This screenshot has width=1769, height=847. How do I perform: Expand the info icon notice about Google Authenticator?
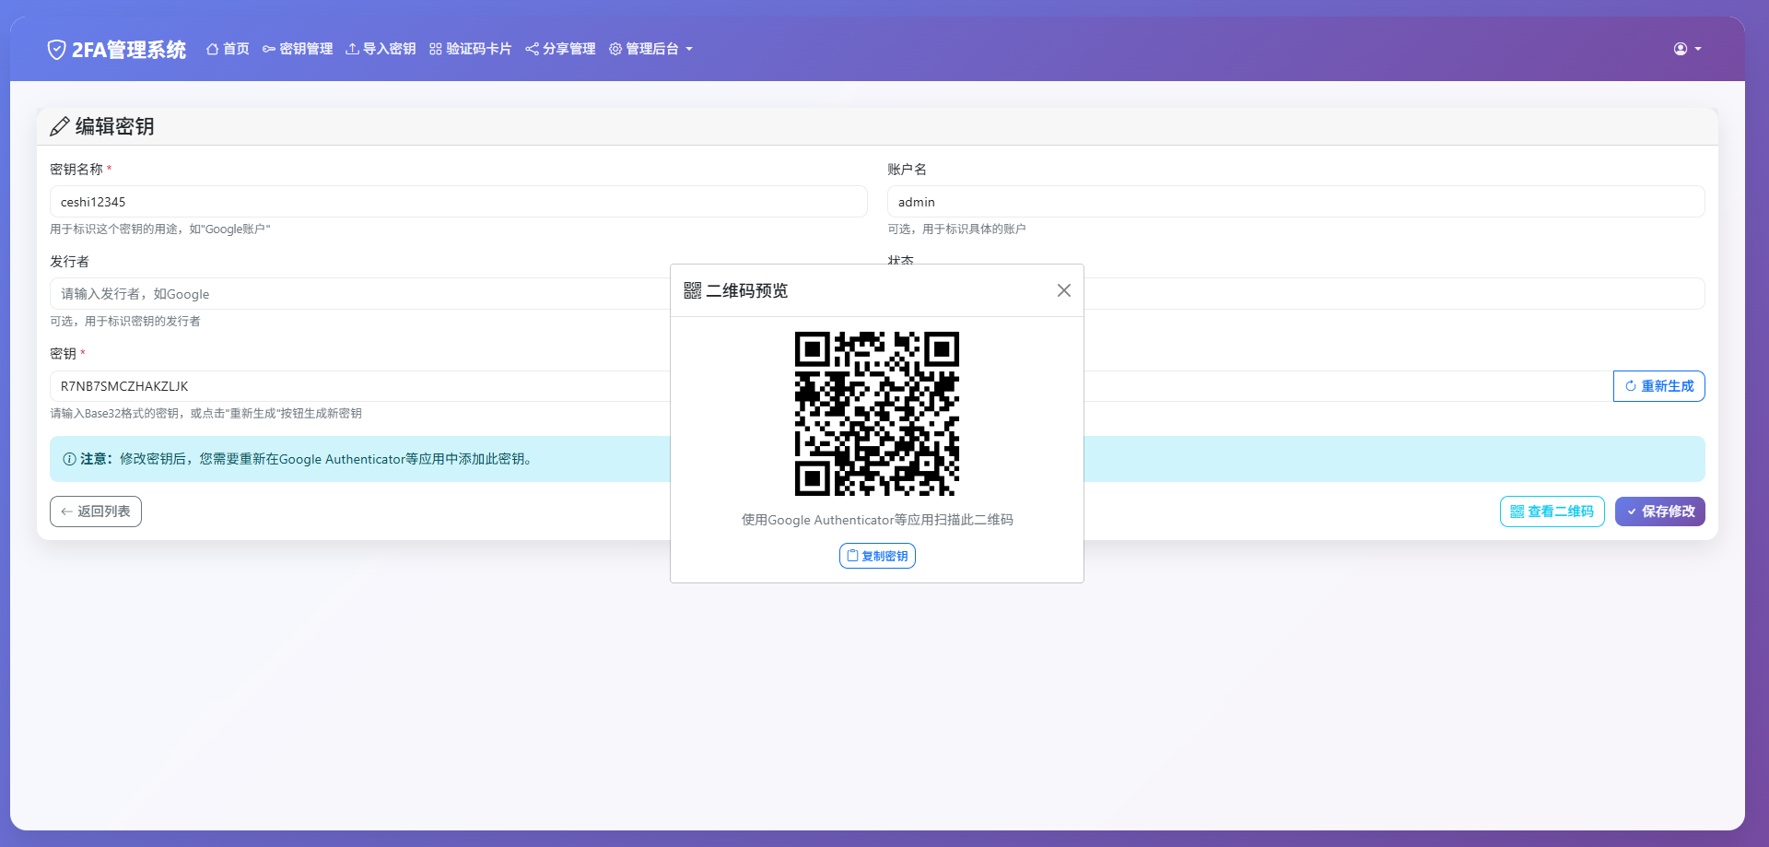(69, 459)
